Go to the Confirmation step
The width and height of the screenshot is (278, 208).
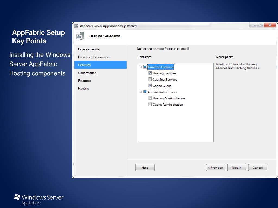click(x=87, y=73)
